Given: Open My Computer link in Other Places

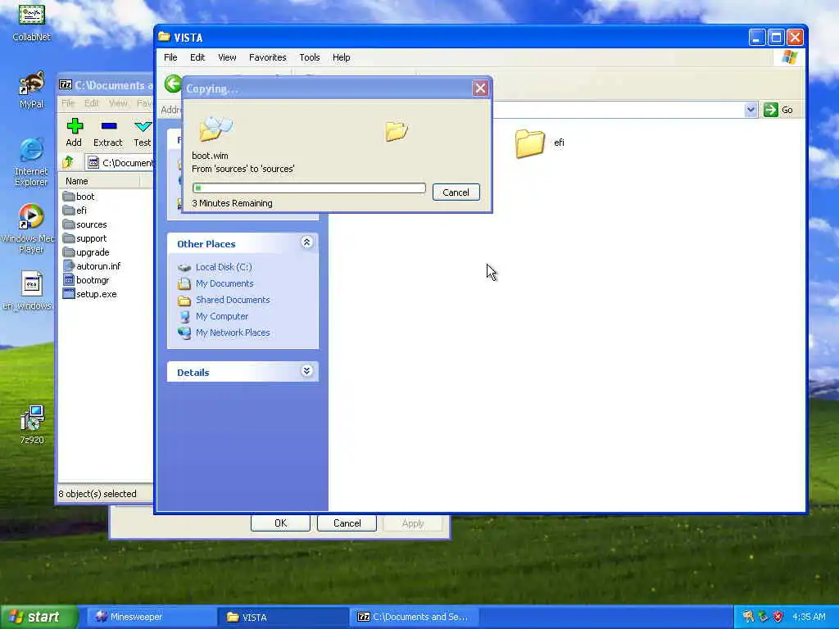Looking at the screenshot, I should tap(213, 316).
